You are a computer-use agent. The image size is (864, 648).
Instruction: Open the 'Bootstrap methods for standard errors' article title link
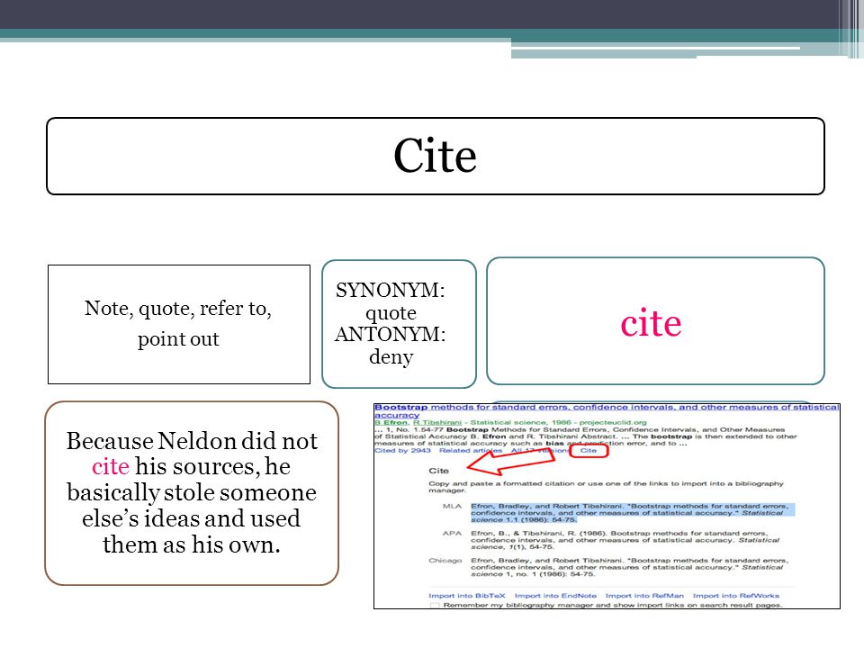[607, 410]
